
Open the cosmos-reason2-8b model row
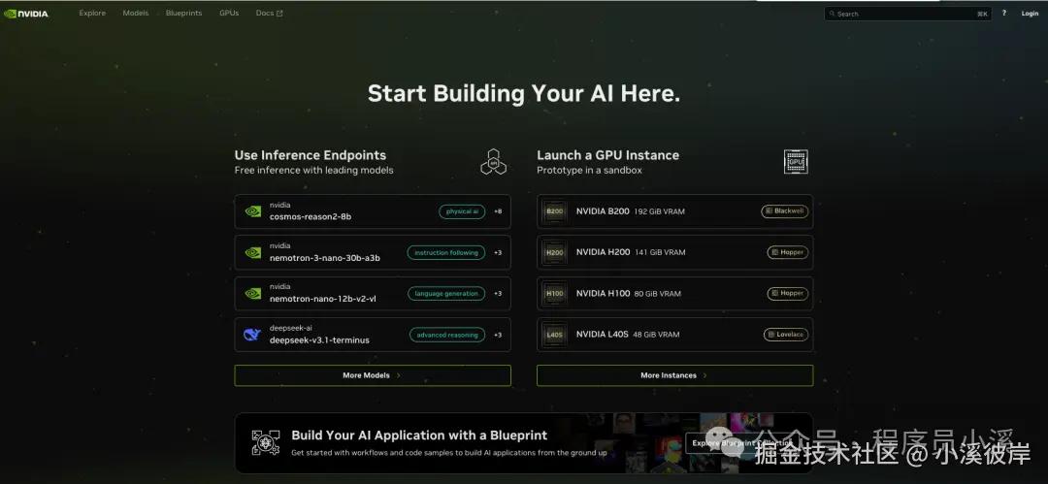point(373,211)
